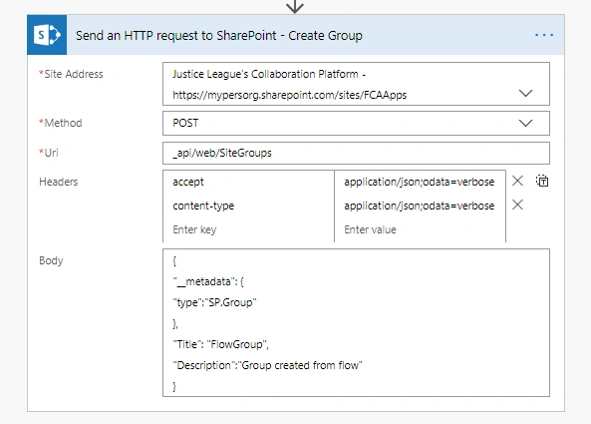Edit the content-type header key
591x424 pixels.
tap(249, 206)
